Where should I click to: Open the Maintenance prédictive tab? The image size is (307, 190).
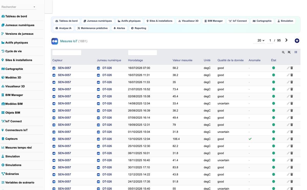[93, 28]
